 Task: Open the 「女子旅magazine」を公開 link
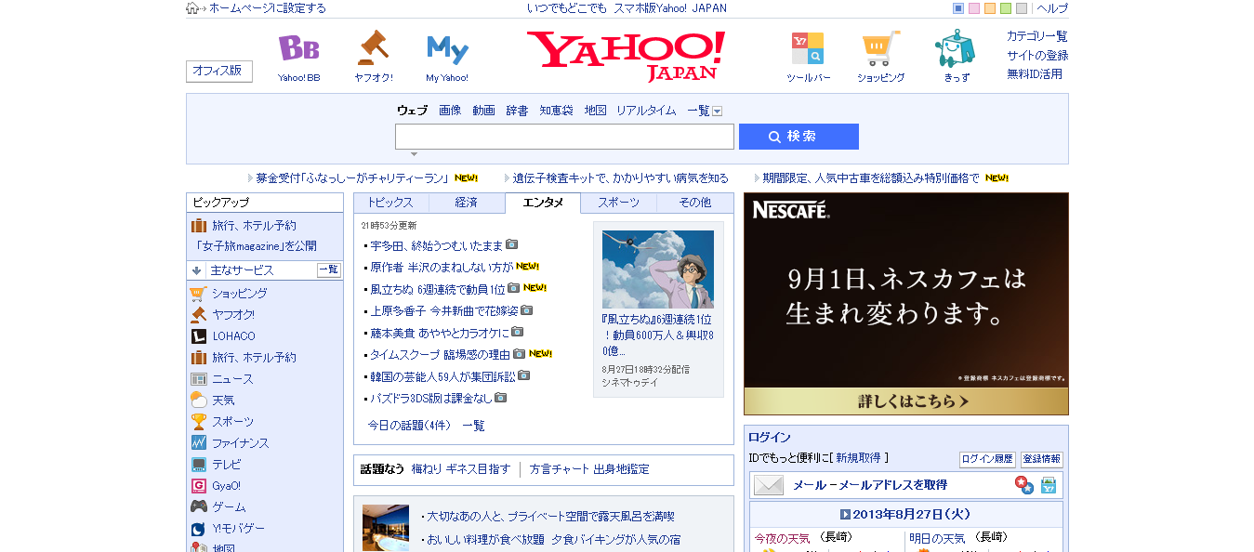point(256,246)
